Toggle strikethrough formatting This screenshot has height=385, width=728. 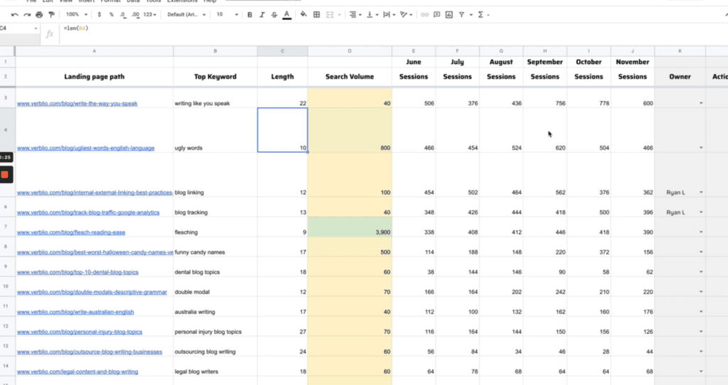(274, 14)
